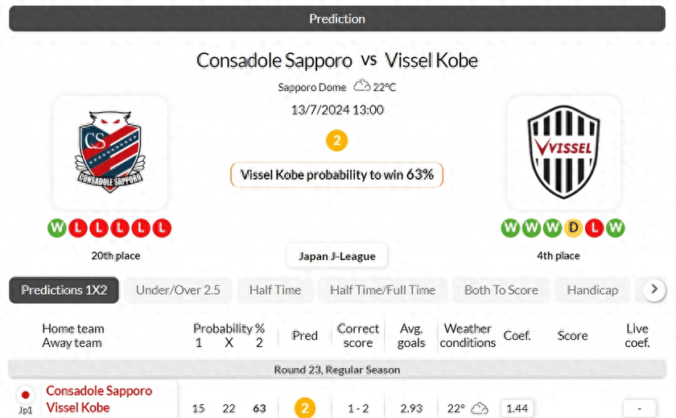Open the Handicap tab
The width and height of the screenshot is (676, 418).
592,290
